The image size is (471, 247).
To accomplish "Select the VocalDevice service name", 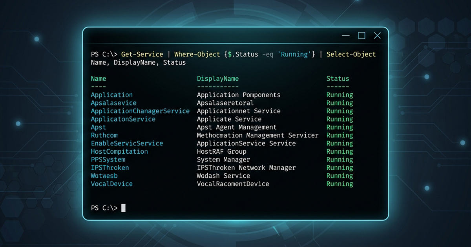I will coord(112,184).
